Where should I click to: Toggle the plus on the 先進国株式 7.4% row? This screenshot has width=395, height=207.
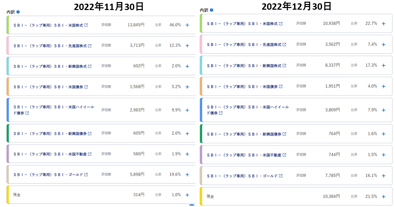[x=383, y=45]
